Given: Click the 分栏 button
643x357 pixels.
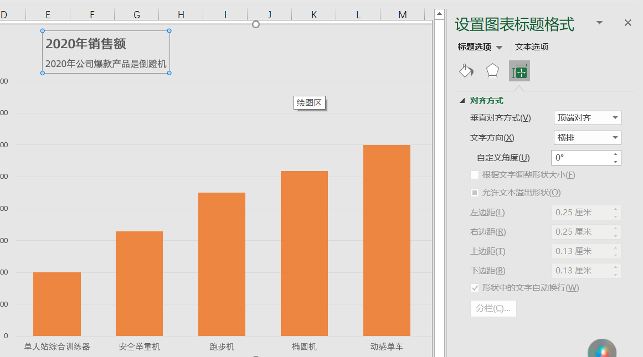Looking at the screenshot, I should pyautogui.click(x=493, y=308).
